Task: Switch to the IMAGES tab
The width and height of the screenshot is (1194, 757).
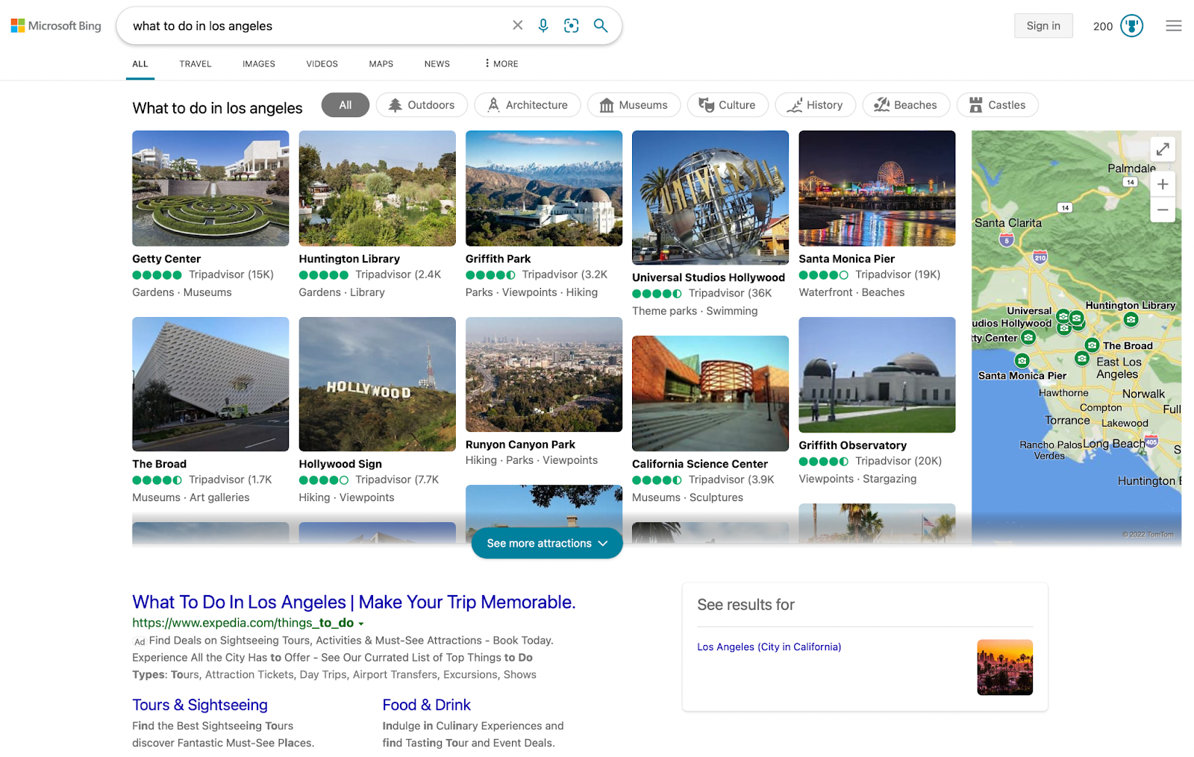Action: pyautogui.click(x=259, y=64)
